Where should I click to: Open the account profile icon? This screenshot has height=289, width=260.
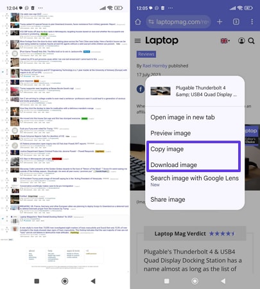point(241,40)
